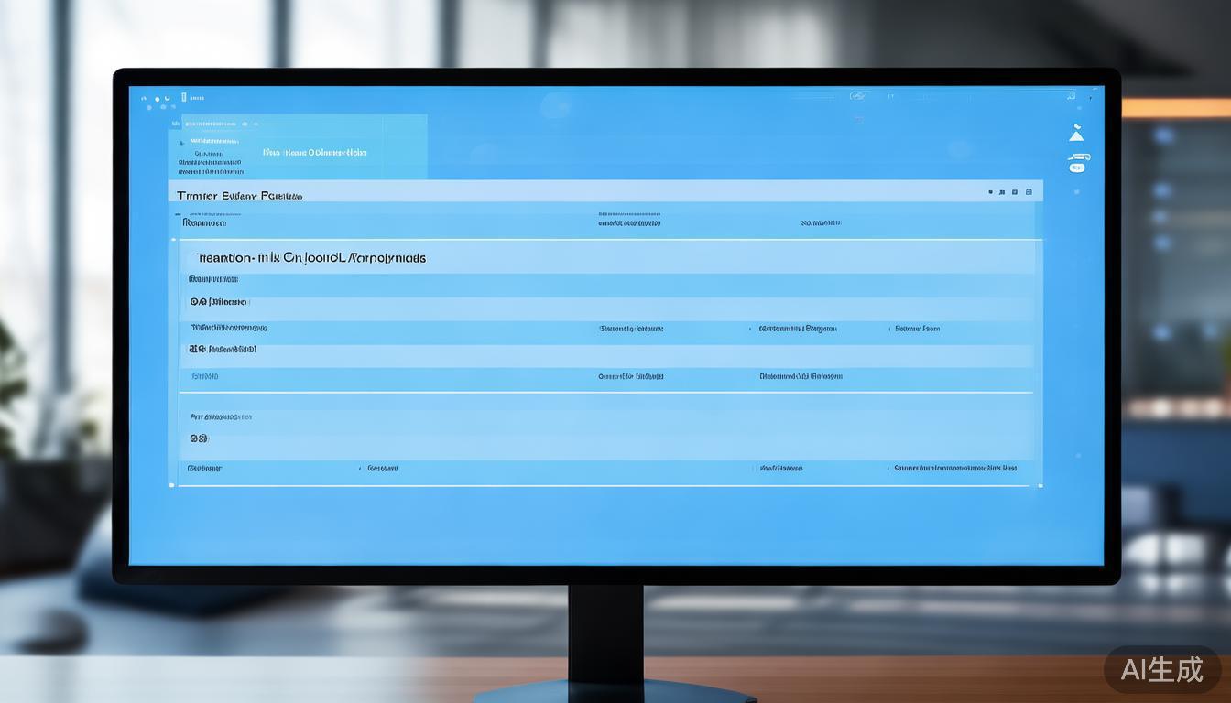Click the 'Trmter Eufary' header bar title
Screen dimensions: 1231x703
click(239, 196)
